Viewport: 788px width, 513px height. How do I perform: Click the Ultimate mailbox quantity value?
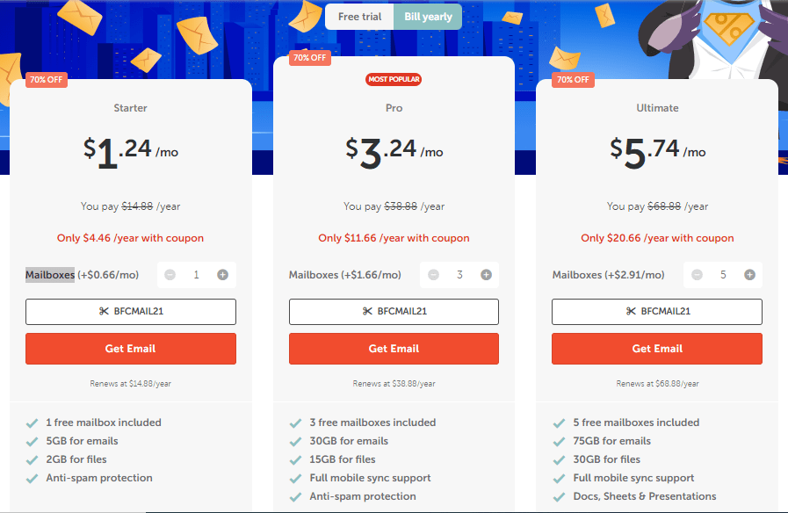[723, 275]
